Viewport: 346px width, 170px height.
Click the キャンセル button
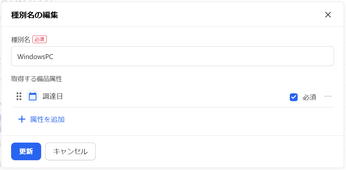click(x=70, y=151)
